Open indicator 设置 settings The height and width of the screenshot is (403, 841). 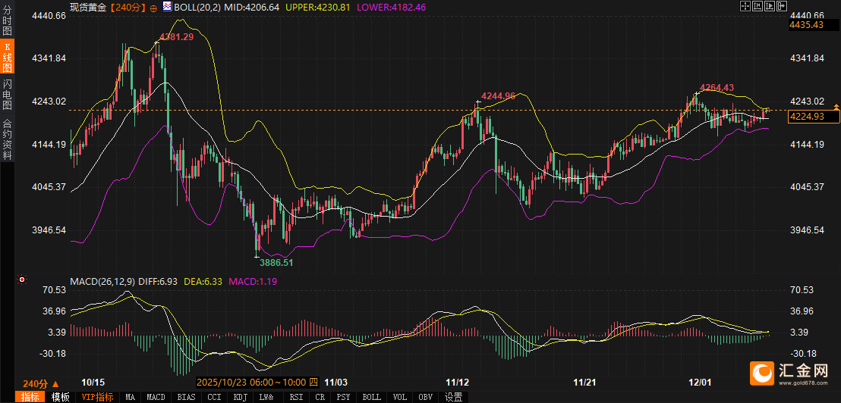(454, 397)
